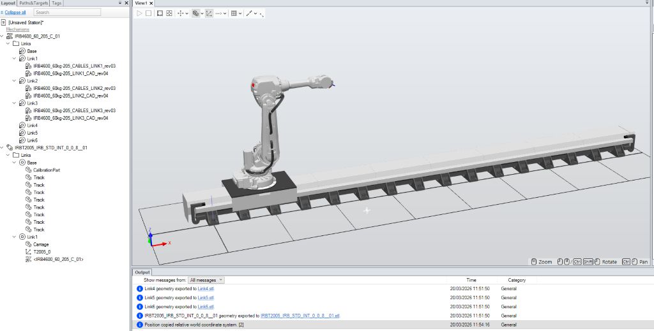This screenshot has height=331, width=654.
Task: Select the Output tab
Action: [x=142, y=272]
